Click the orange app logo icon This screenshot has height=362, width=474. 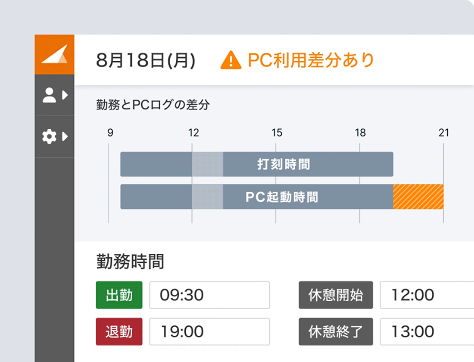(54, 54)
